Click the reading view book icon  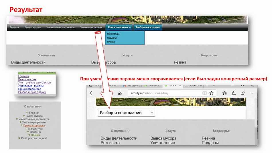click(x=204, y=93)
